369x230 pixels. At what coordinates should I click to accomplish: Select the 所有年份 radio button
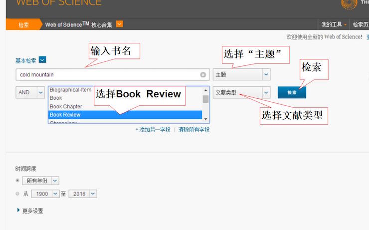[x=18, y=181]
